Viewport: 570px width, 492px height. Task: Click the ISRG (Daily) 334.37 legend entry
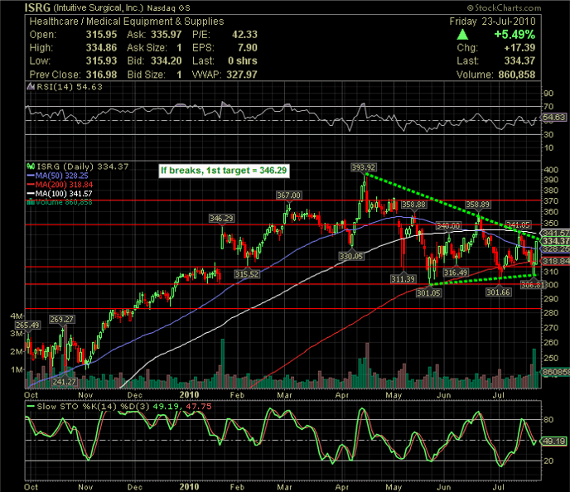tap(83, 166)
